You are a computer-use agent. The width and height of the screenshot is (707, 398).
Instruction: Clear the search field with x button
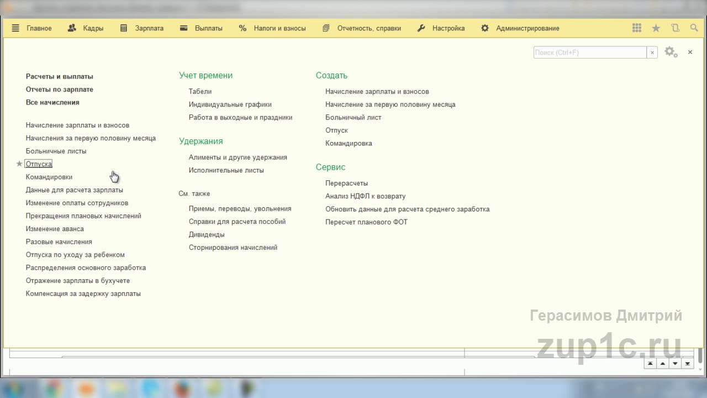(x=652, y=53)
